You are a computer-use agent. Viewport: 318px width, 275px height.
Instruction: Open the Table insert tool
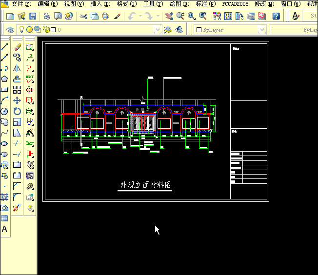(4, 218)
